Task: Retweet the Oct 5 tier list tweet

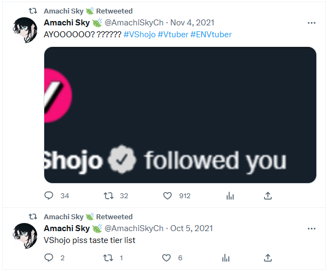Action: [x=108, y=258]
